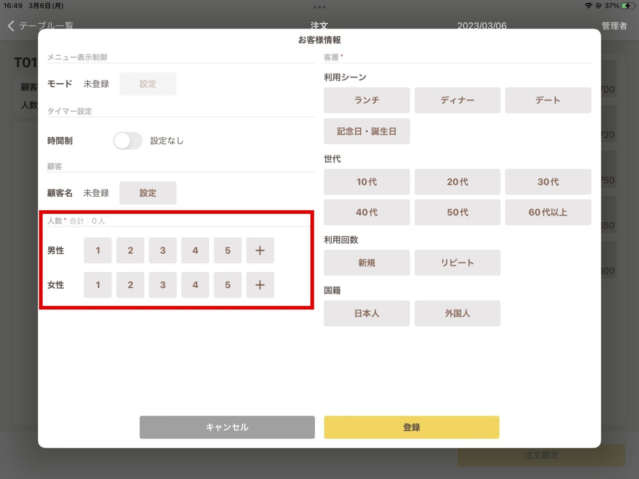Open 設定 for モード
The height and width of the screenshot is (479, 639).
pyautogui.click(x=148, y=84)
